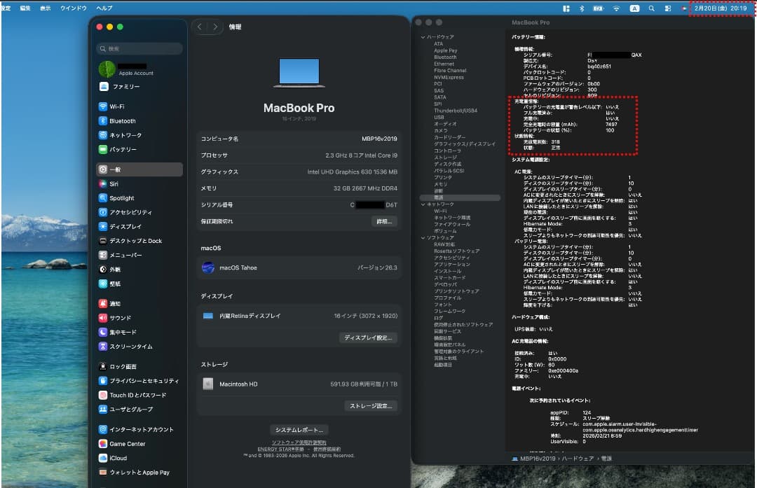The width and height of the screenshot is (757, 488).
Task: Click the ストレージ設定... button
Action: (x=371, y=406)
